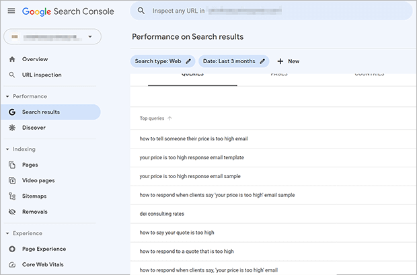Viewport: 417px width, 275px height.
Task: Open the hamburger main menu
Action: click(11, 11)
